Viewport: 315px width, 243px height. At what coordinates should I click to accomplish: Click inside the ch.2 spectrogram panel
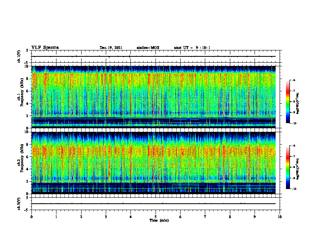click(154, 163)
